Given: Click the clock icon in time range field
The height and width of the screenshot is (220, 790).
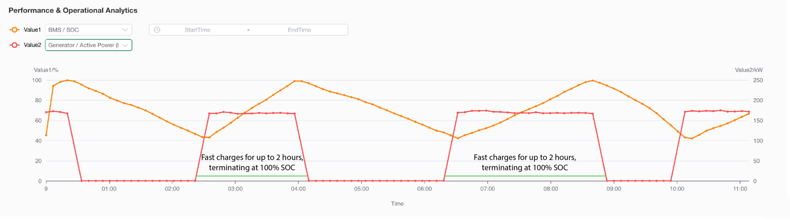Looking at the screenshot, I should [x=157, y=30].
